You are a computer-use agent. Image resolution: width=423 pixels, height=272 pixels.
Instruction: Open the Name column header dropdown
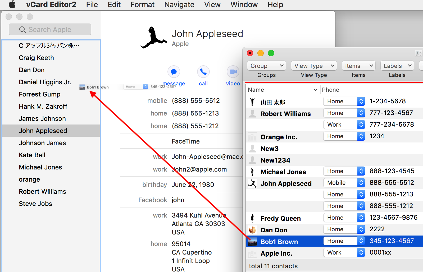click(x=315, y=90)
